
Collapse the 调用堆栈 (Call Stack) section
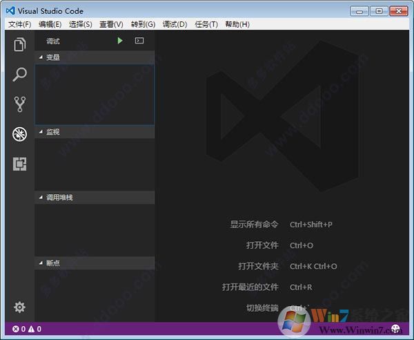[95, 197]
